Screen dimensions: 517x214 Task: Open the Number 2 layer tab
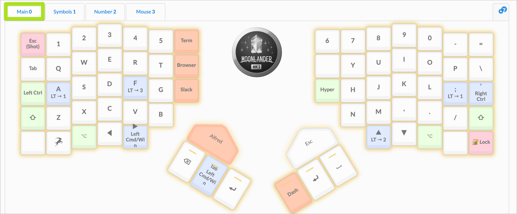105,12
